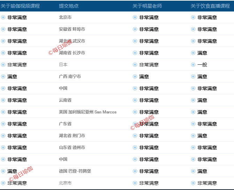Select star teacher radio in 云南省 row
The width and height of the screenshot is (234, 190).
click(135, 100)
